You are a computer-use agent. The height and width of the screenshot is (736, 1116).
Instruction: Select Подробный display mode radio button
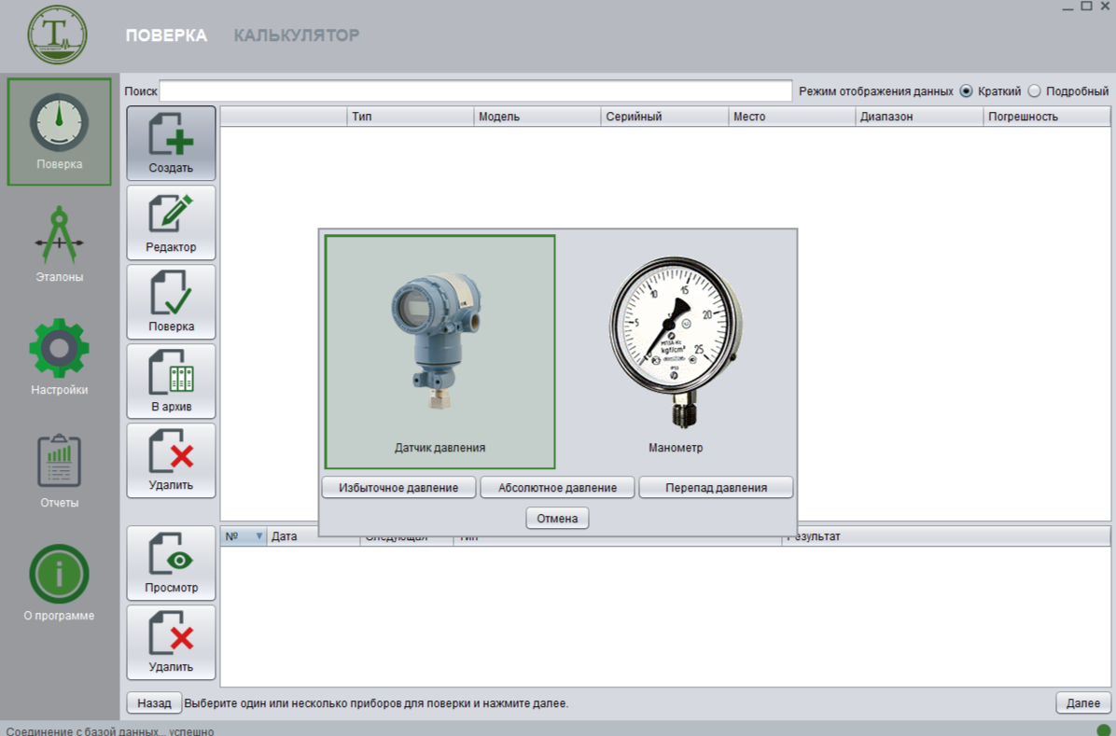coord(1034,91)
